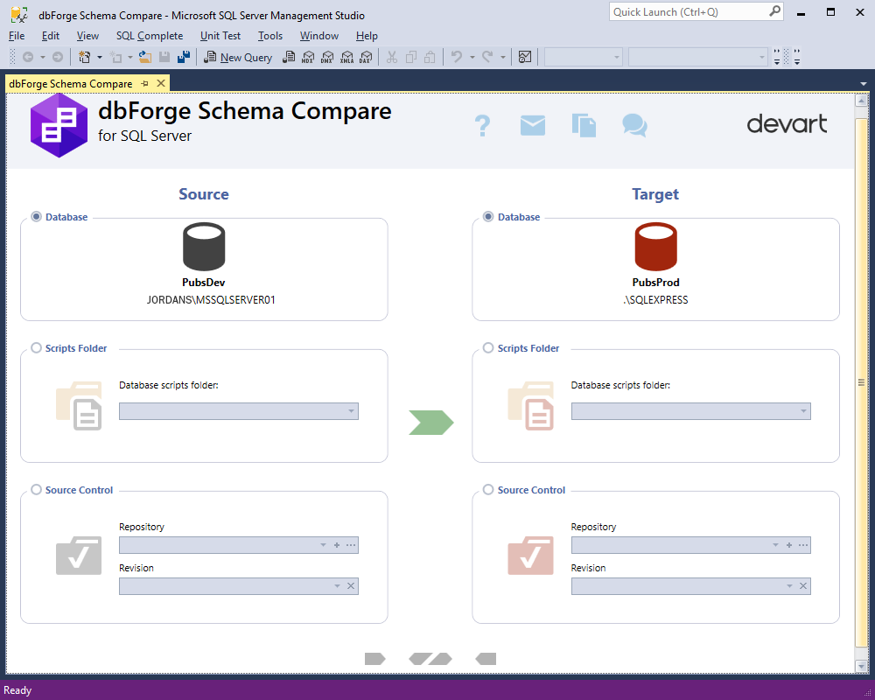
Task: Click the pin icon on dbForge Schema Compare tab
Action: click(x=145, y=83)
